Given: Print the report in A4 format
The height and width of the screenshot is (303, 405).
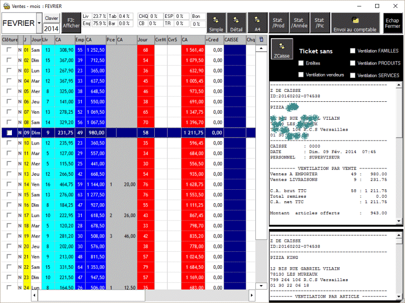Looking at the screenshot, I should pyautogui.click(x=257, y=23).
